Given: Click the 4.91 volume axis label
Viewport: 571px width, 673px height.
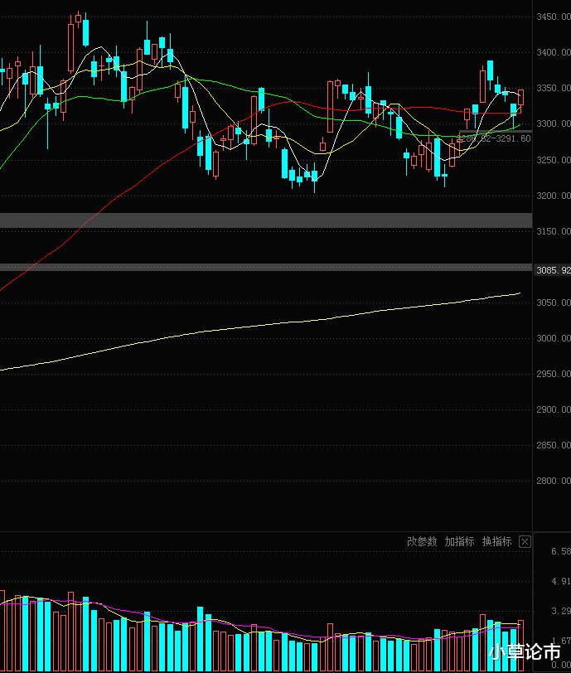Looking at the screenshot, I should coord(561,581).
